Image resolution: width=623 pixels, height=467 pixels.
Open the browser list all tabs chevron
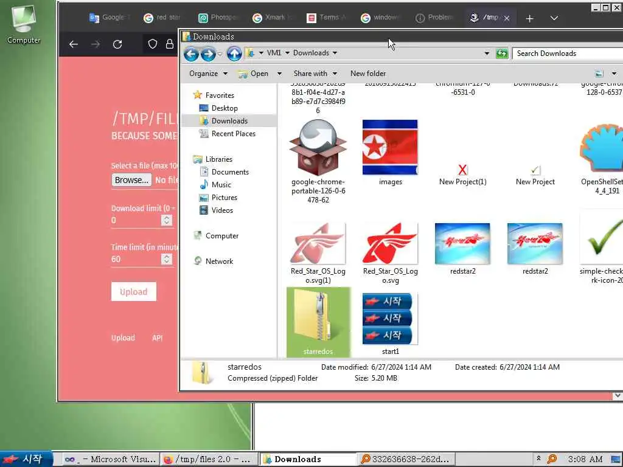pyautogui.click(x=554, y=18)
